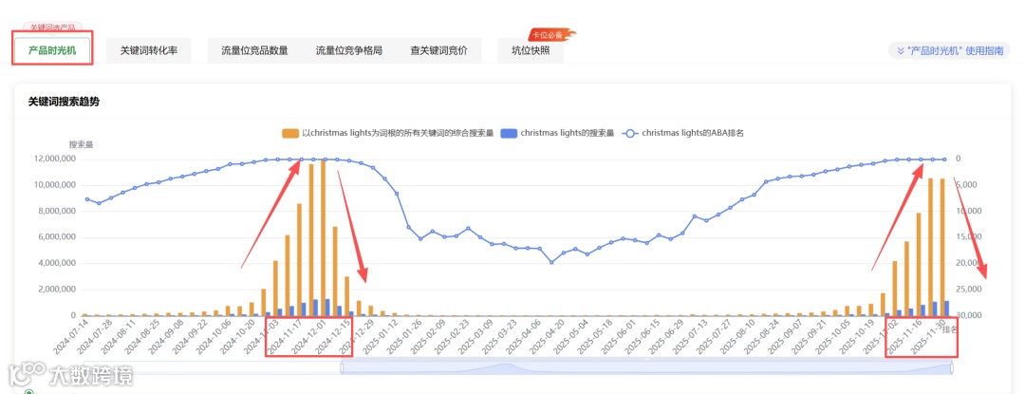1025x394 pixels.
Task: Switch to the 关键词转化率 tab
Action: (x=148, y=50)
